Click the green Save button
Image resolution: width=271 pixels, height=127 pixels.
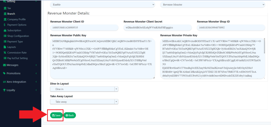point(56,115)
